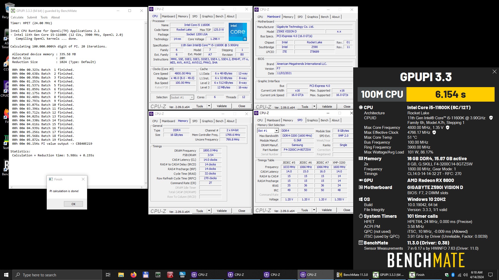Expand the Socket #1 selection dropdown
Image resolution: width=499 pixels, height=280 pixels.
click(192, 97)
